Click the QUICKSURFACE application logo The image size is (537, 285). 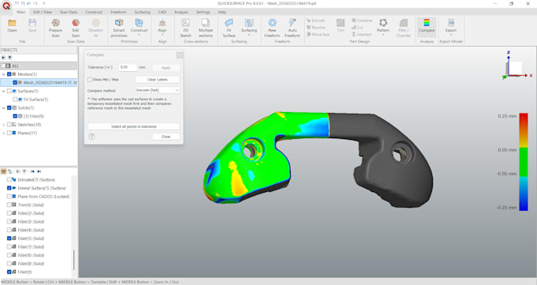[6, 6]
